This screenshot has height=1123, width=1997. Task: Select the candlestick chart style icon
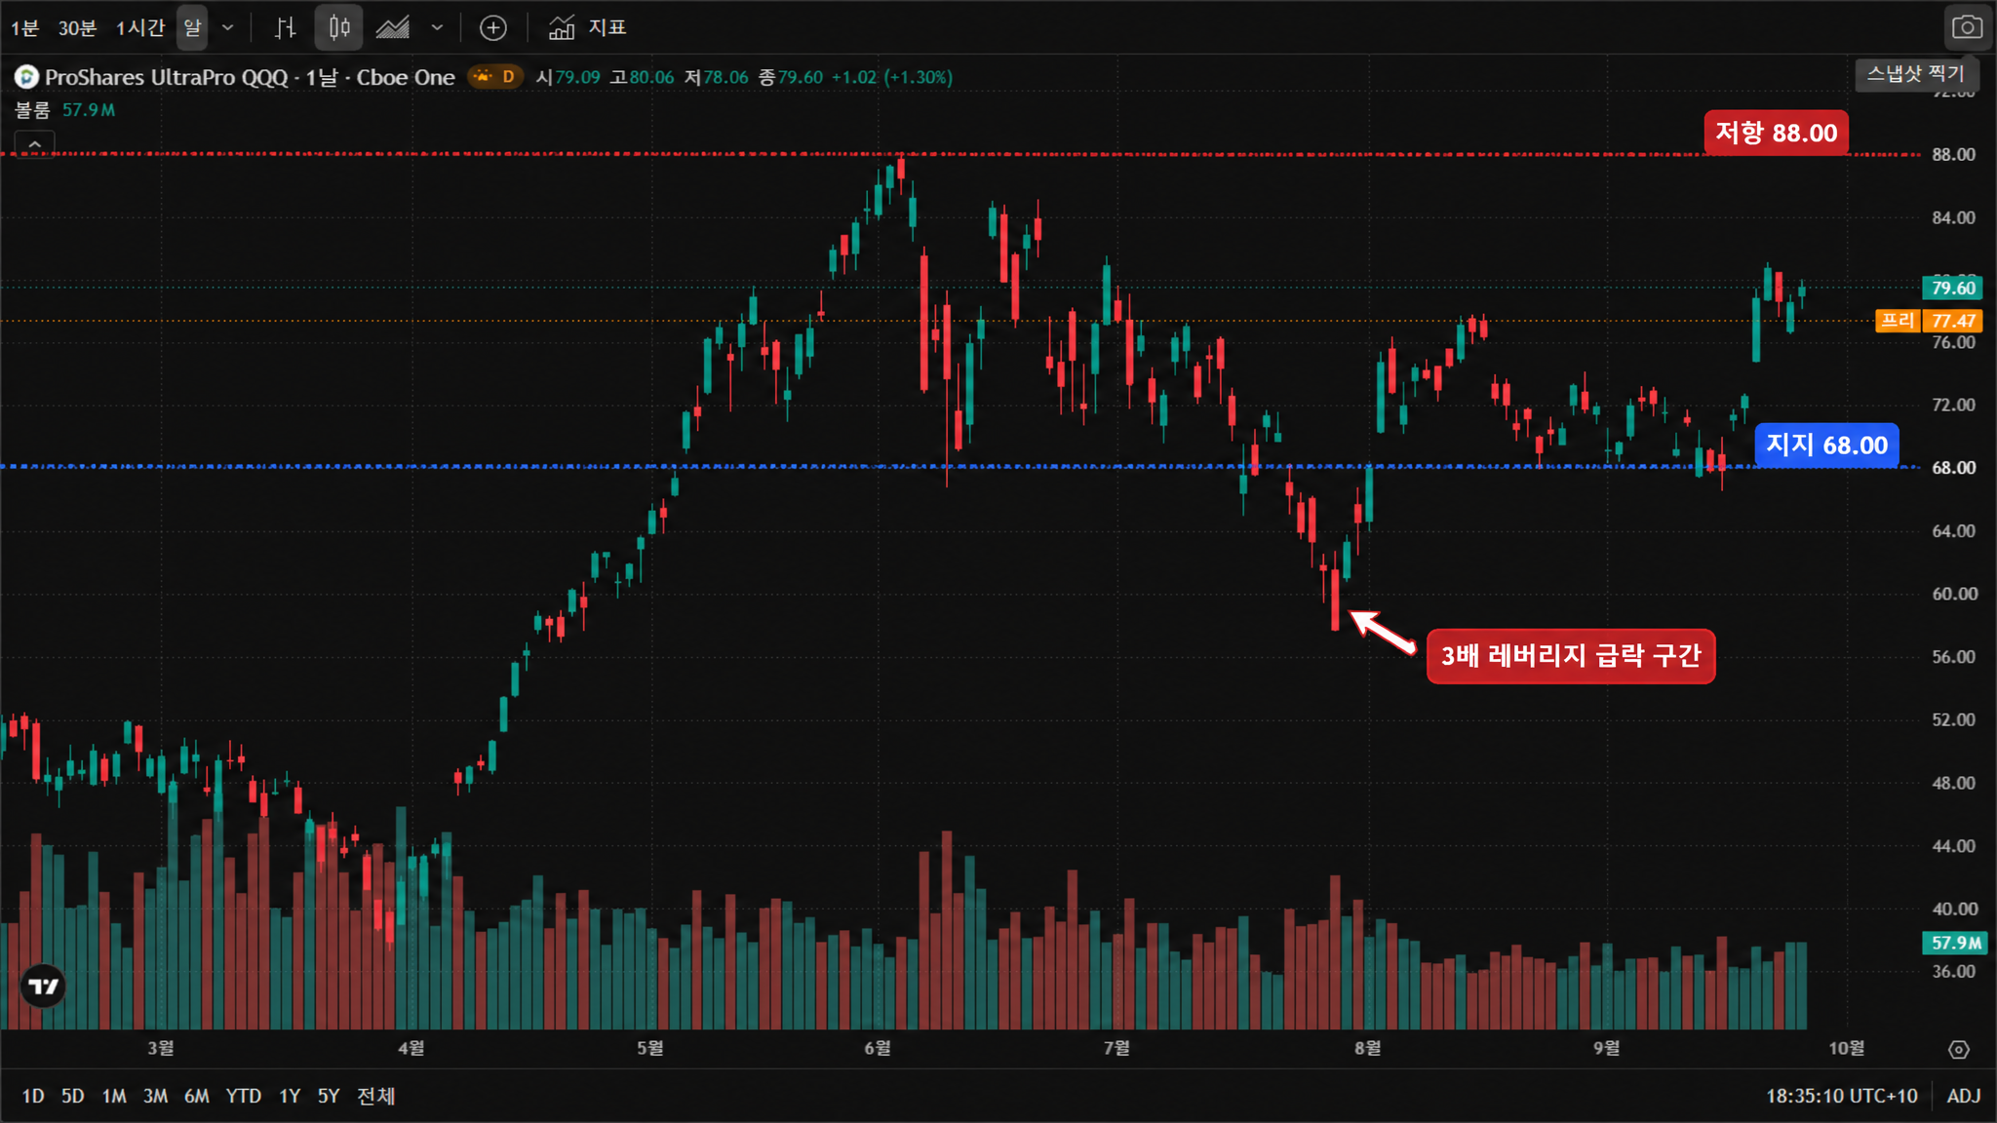click(339, 28)
